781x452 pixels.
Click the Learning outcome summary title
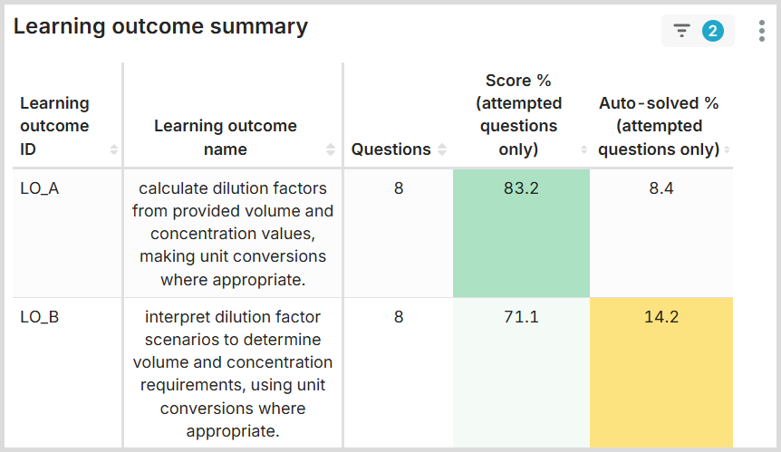[x=160, y=27]
